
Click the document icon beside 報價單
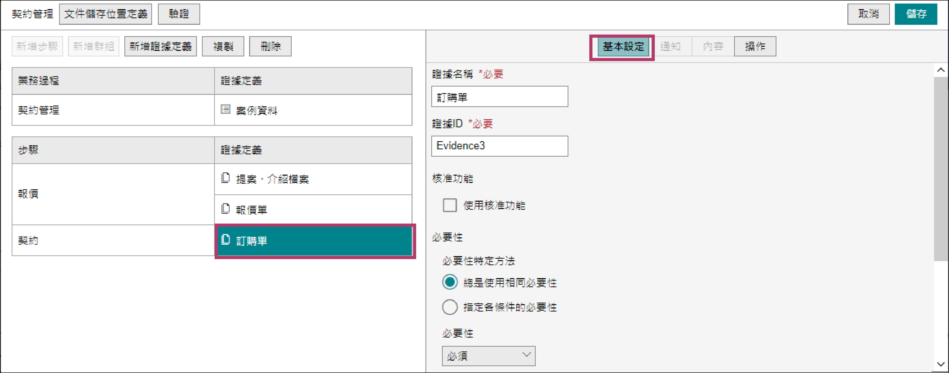[226, 209]
